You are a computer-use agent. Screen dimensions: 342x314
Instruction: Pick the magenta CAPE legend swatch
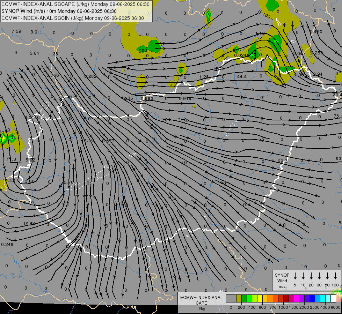(297, 299)
